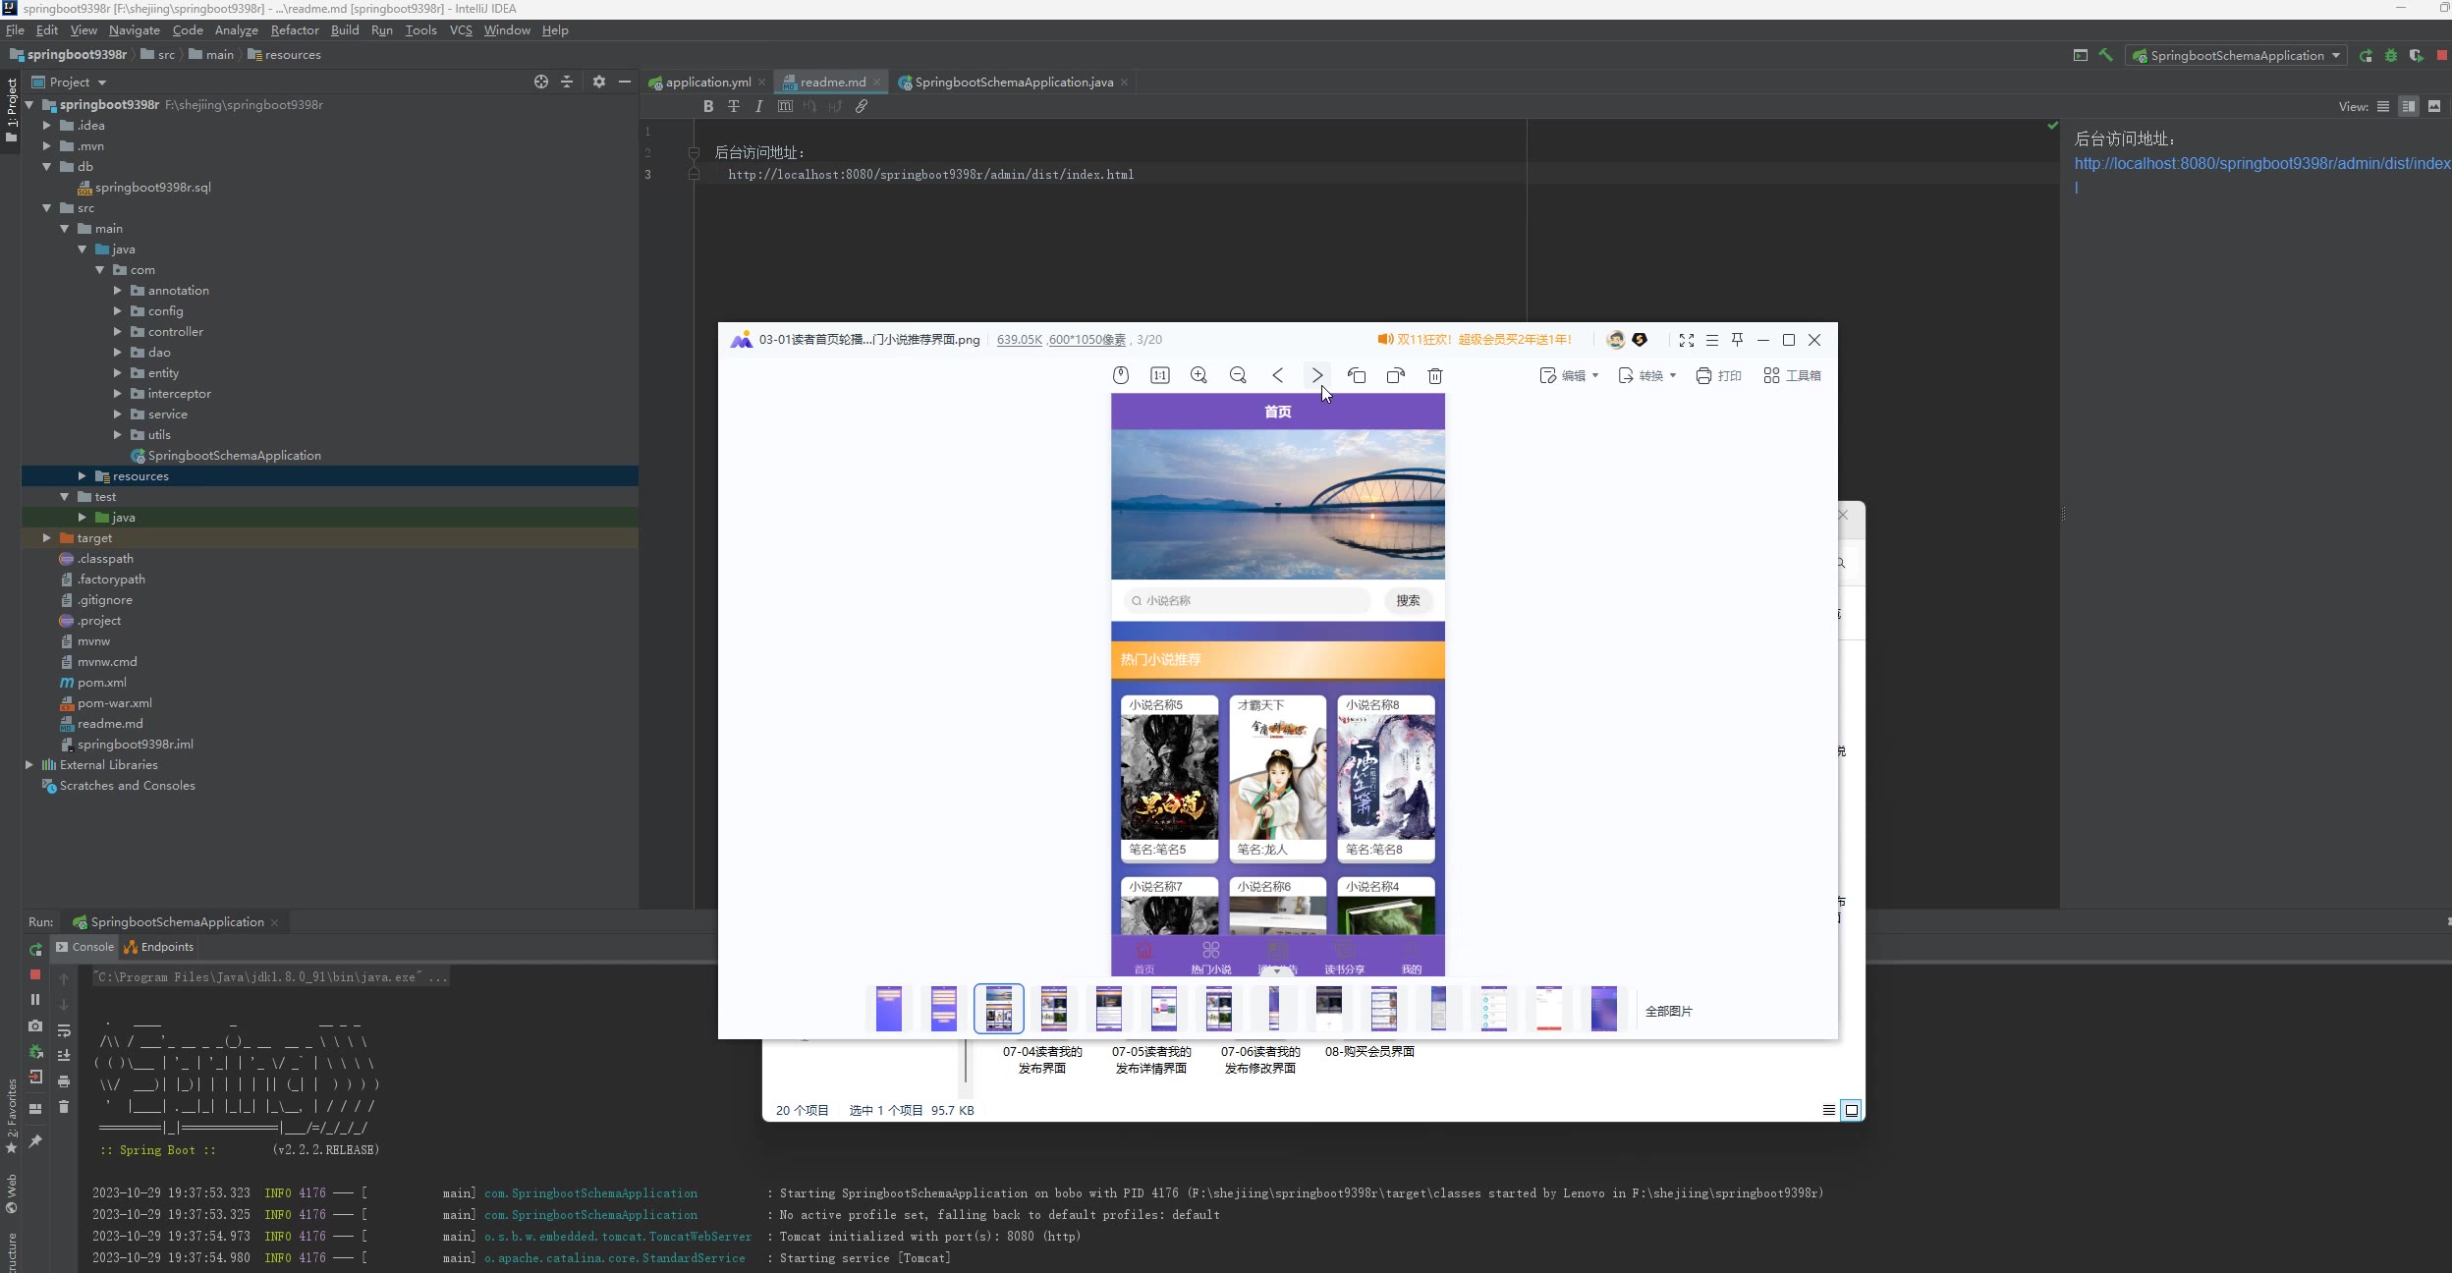This screenshot has width=2452, height=1273.
Task: Click localhost admin link in markdown preview
Action: [2262, 163]
